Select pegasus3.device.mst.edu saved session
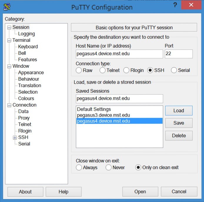Viewport: 204px width, 202px height. click(103, 115)
